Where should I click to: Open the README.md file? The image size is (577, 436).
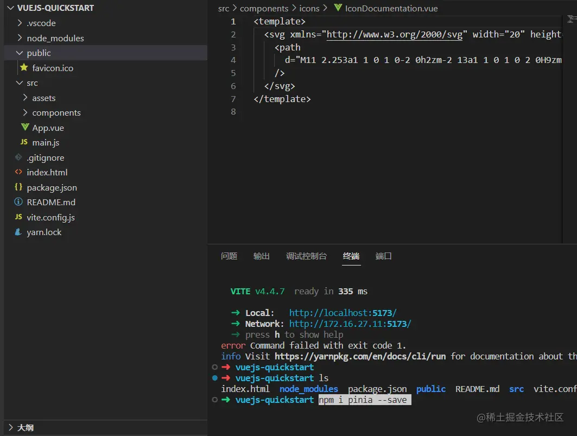51,202
